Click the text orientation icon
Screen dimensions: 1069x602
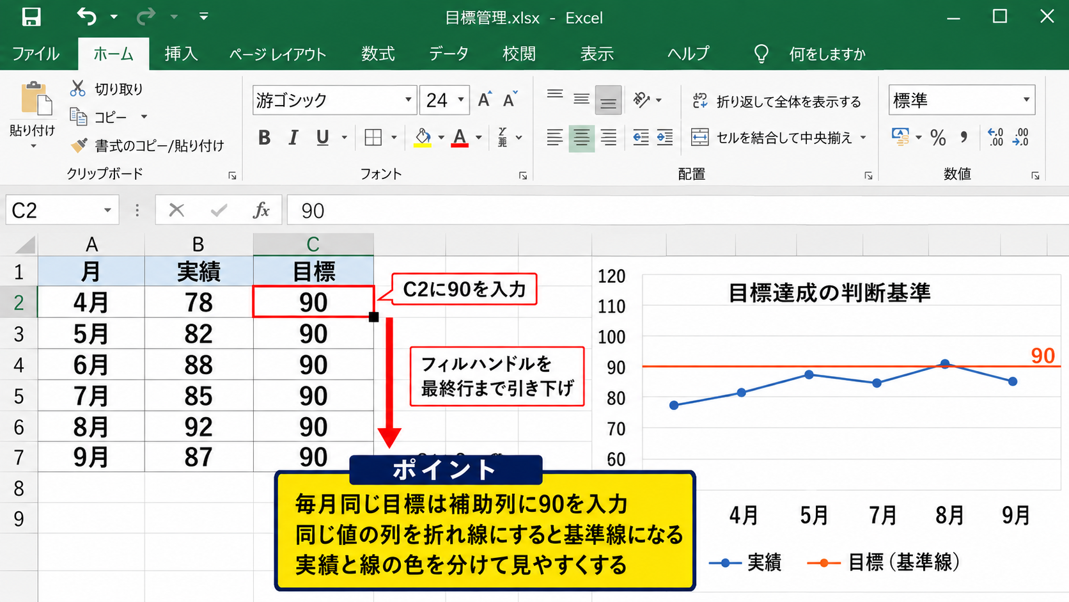(x=642, y=100)
